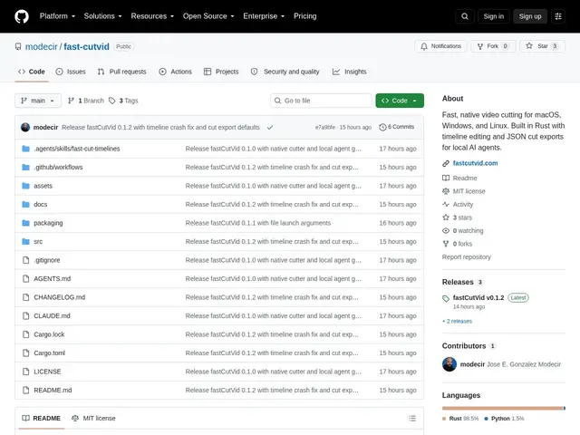
Task: Open the fast-cutvid repository name link
Action: [86, 46]
